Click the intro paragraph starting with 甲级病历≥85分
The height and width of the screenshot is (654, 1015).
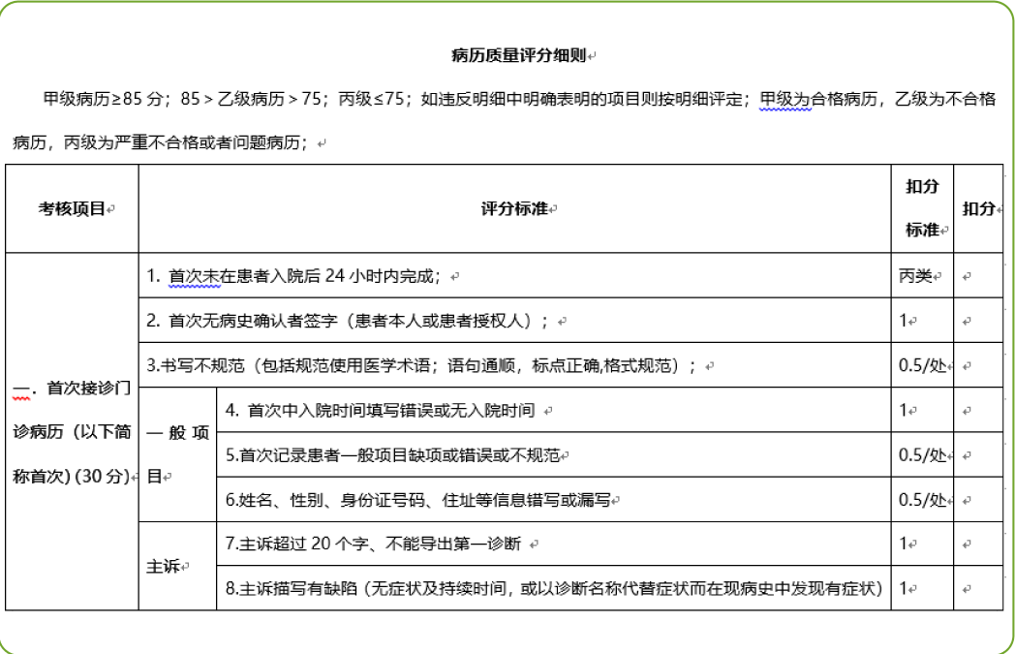[504, 99]
